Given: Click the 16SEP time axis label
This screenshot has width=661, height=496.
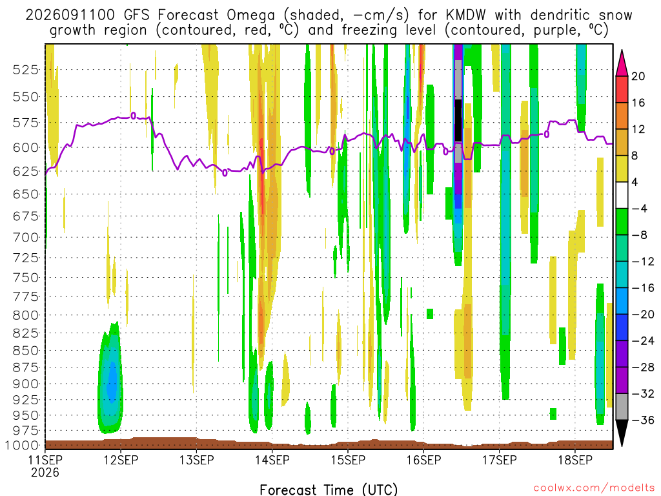Looking at the screenshot, I should tap(423, 460).
